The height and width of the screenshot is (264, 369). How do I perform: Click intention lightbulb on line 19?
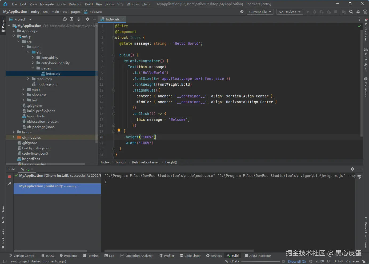coord(119,131)
